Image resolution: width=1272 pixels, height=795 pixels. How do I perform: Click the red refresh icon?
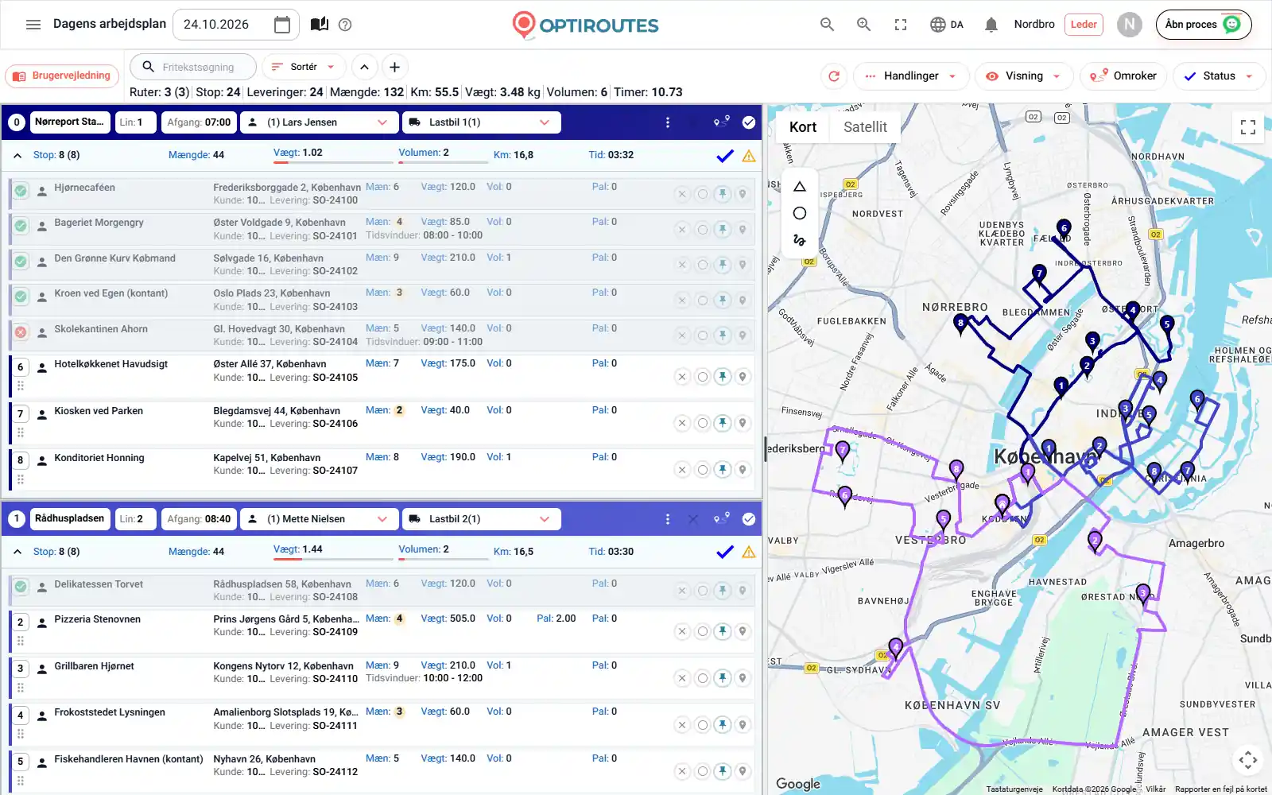[834, 76]
